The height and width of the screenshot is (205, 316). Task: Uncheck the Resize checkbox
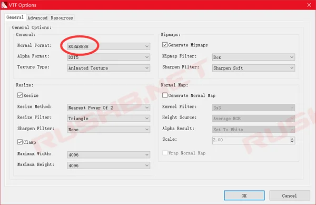pos(20,95)
